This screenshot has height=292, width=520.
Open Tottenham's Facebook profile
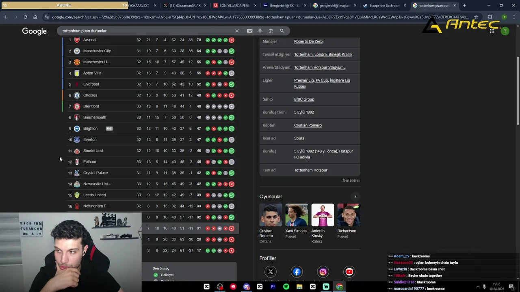(297, 272)
